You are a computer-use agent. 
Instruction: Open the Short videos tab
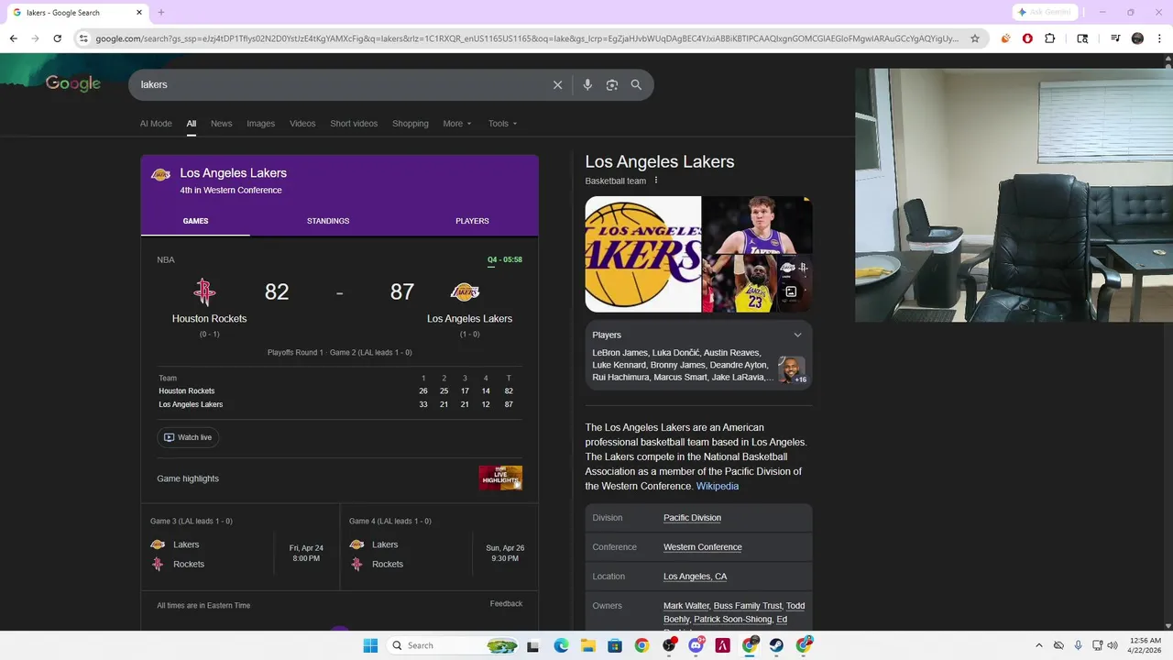coord(354,124)
